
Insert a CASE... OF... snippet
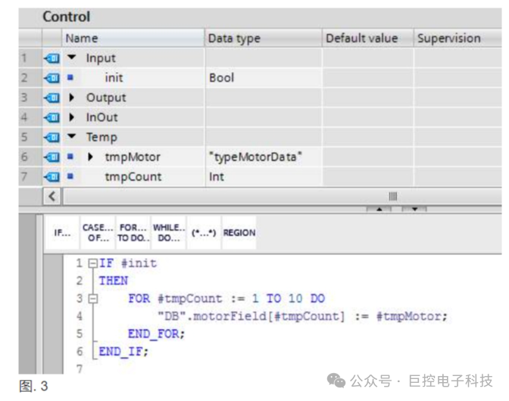point(98,232)
